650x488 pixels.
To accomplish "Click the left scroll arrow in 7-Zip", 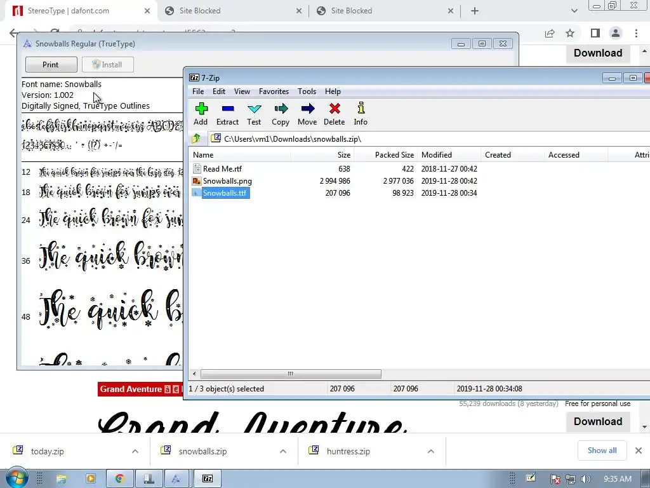I will pos(194,374).
